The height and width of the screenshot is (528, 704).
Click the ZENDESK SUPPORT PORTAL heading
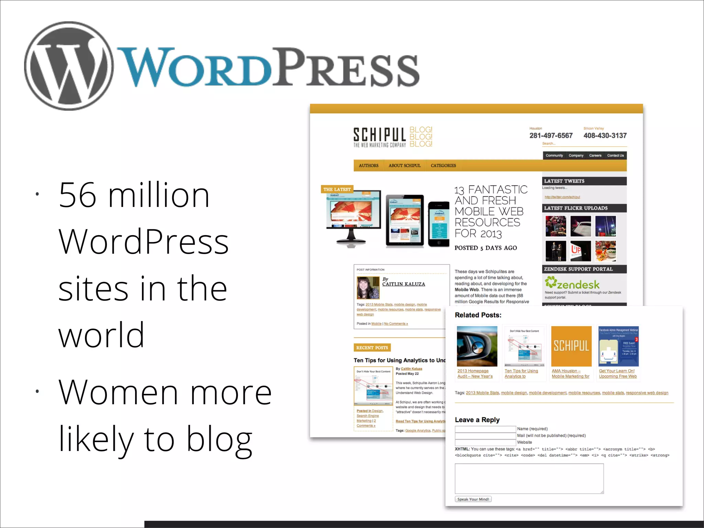click(584, 269)
